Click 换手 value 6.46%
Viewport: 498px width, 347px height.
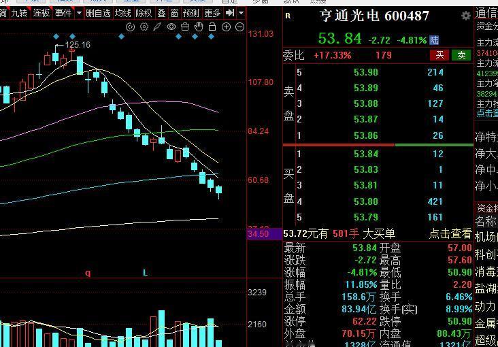(x=459, y=297)
